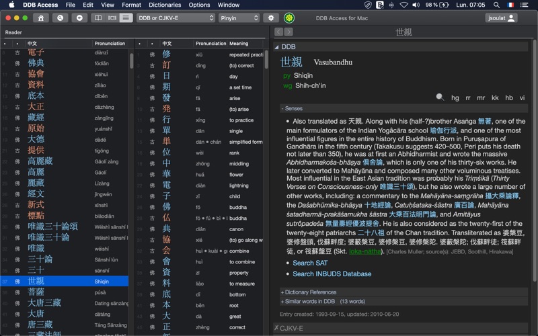The image size is (538, 336).
Task: Click the rr reference link
Action: 467,97
